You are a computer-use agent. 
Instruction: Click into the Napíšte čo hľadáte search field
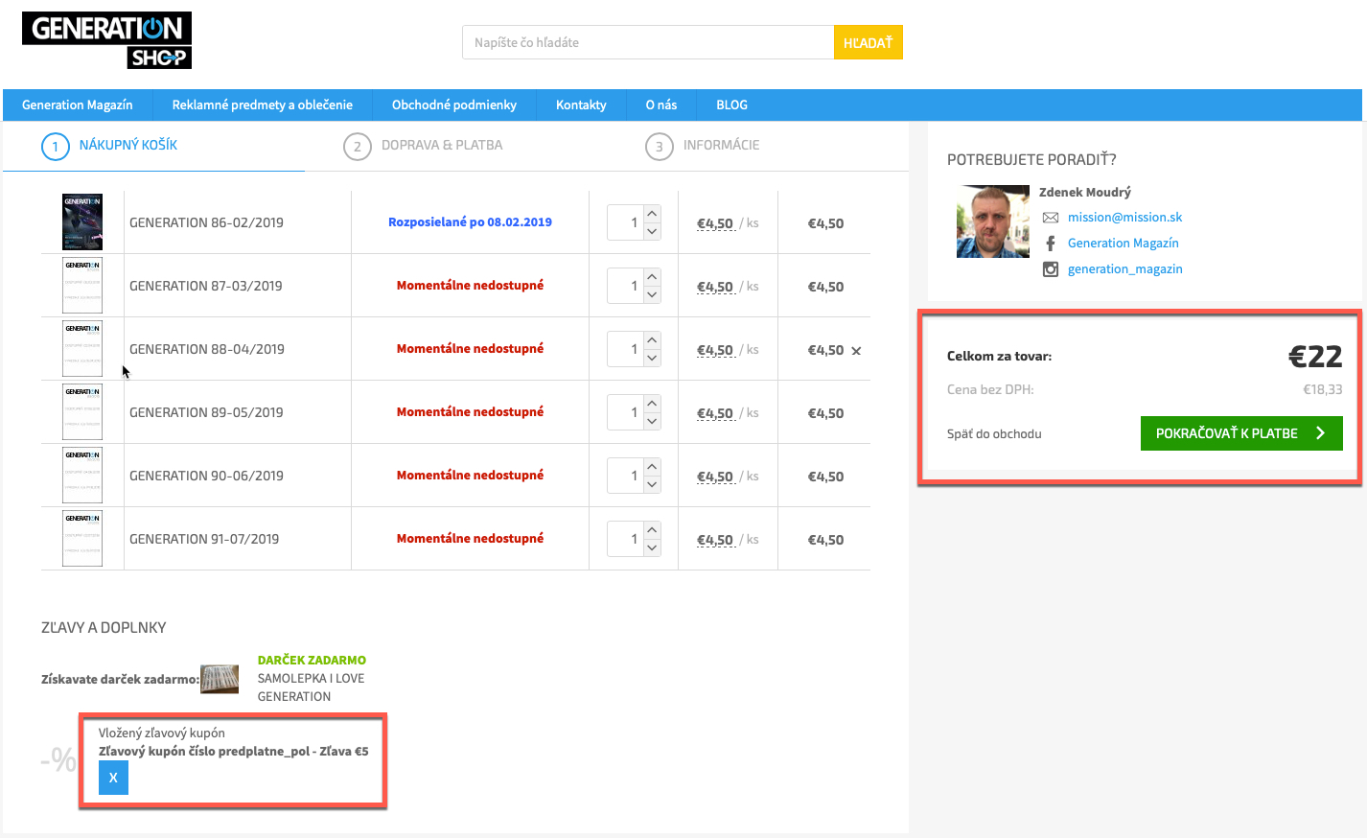(648, 43)
